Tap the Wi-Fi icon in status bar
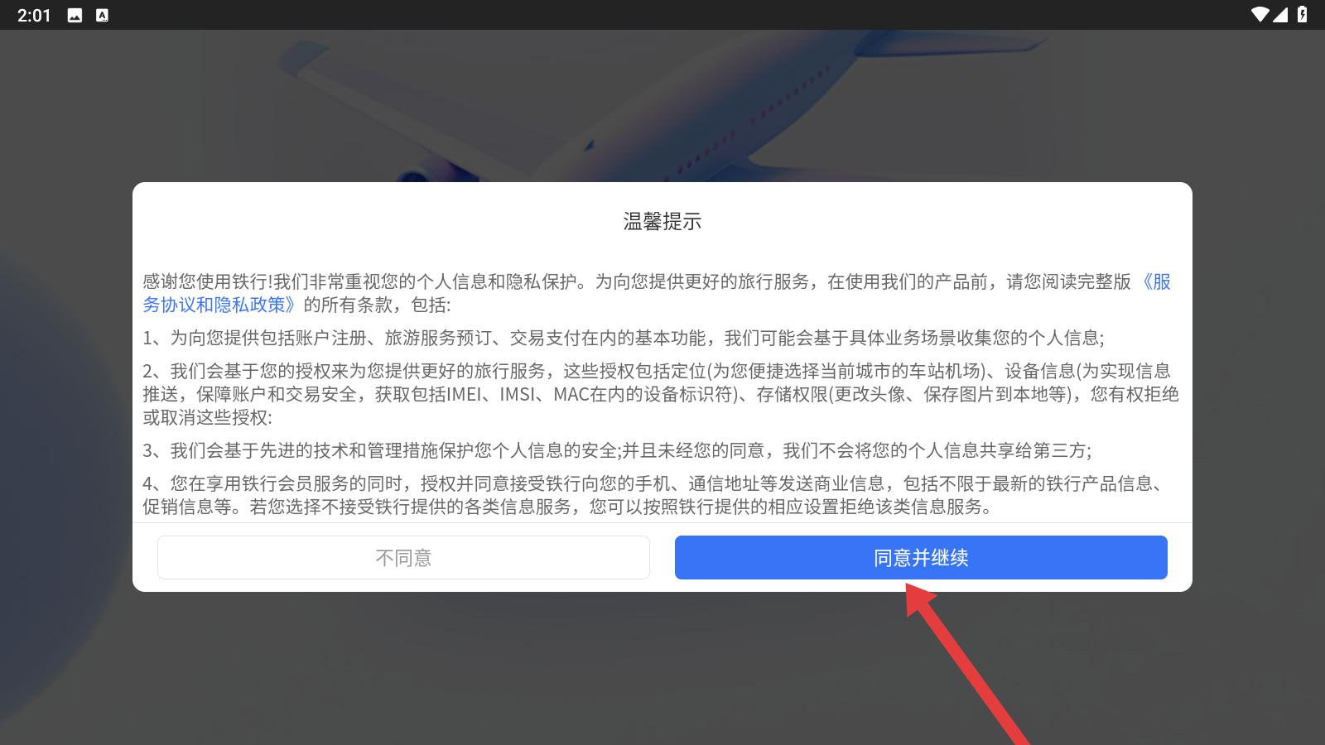 click(x=1260, y=15)
